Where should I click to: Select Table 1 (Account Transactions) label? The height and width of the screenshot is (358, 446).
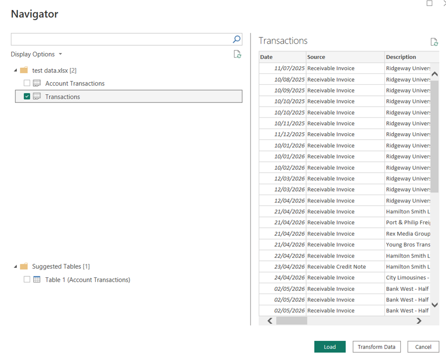88,279
